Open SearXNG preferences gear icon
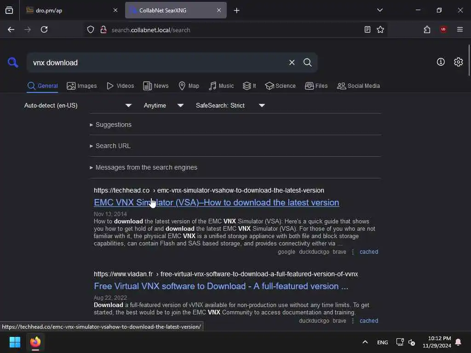This screenshot has height=353, width=471. click(458, 62)
